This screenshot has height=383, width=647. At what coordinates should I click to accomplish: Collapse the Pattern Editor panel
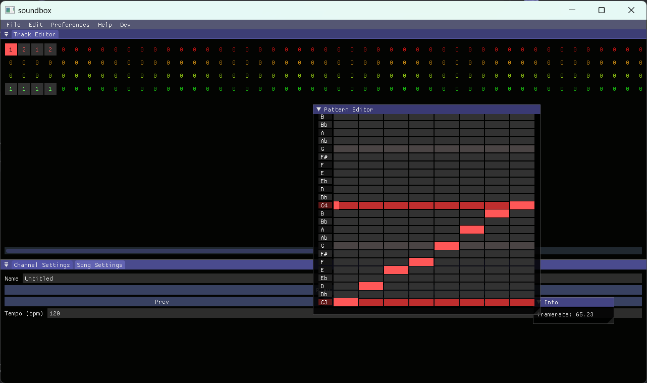click(318, 109)
